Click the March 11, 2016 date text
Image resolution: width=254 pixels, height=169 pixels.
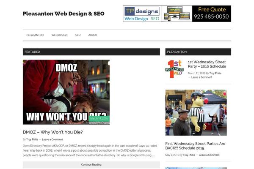pyautogui.click(x=196, y=73)
